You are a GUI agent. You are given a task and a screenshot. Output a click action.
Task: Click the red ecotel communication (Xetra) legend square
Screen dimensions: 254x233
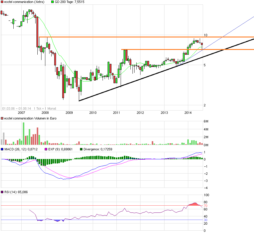(x=2, y=2)
